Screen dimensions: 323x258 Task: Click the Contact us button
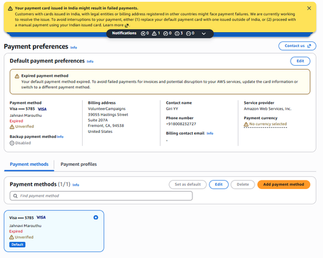297,46
